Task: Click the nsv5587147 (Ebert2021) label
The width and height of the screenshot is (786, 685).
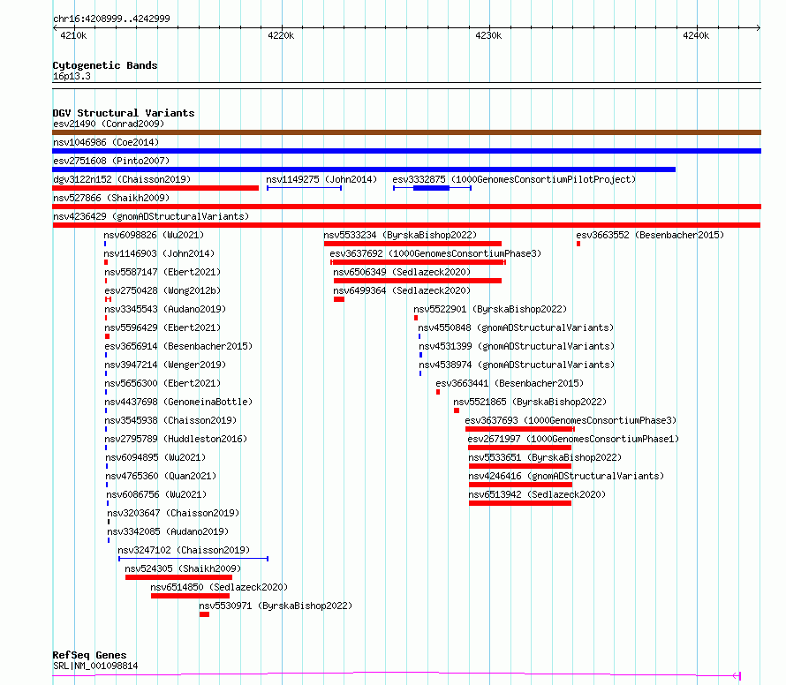Action: pyautogui.click(x=162, y=272)
